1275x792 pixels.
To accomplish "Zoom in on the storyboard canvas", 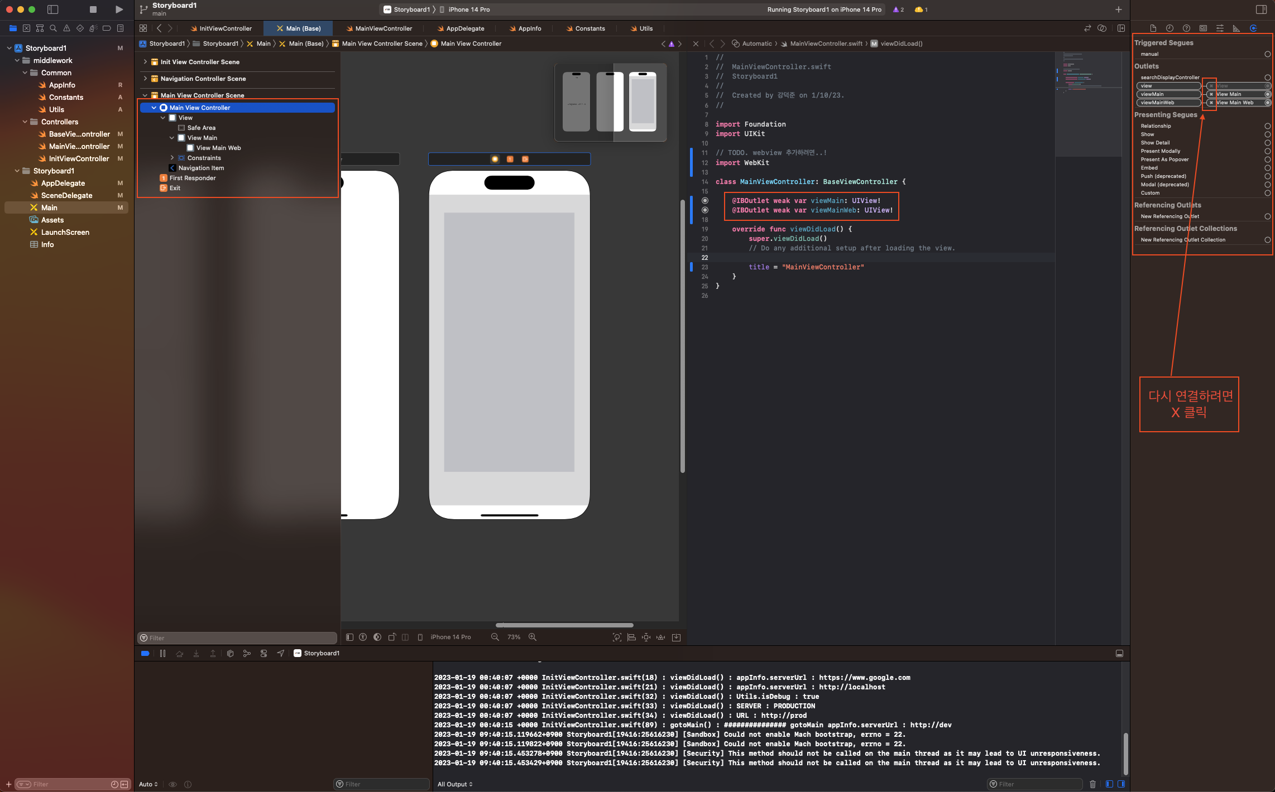I will 533,637.
